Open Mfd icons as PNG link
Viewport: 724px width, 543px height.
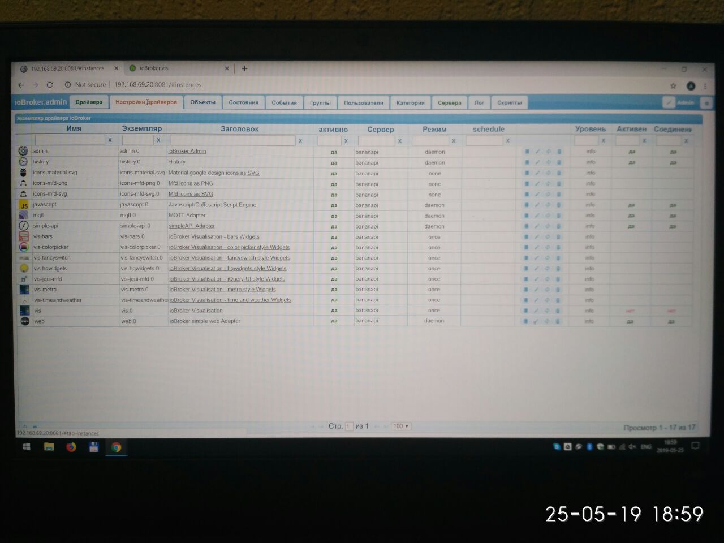click(x=191, y=183)
